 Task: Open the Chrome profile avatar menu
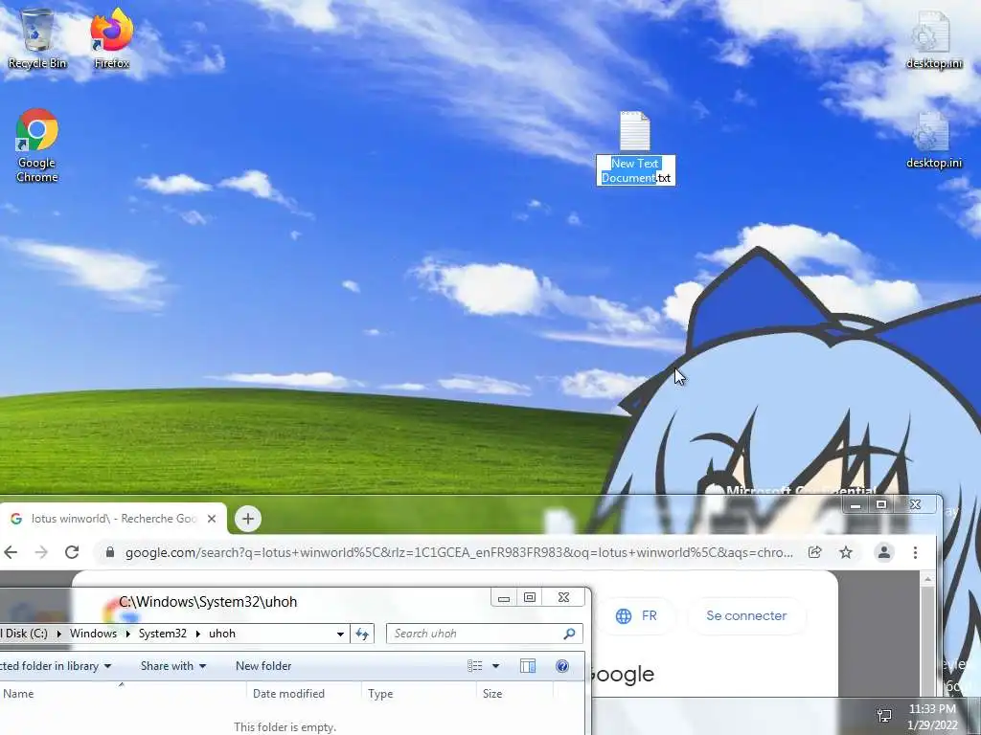(884, 552)
